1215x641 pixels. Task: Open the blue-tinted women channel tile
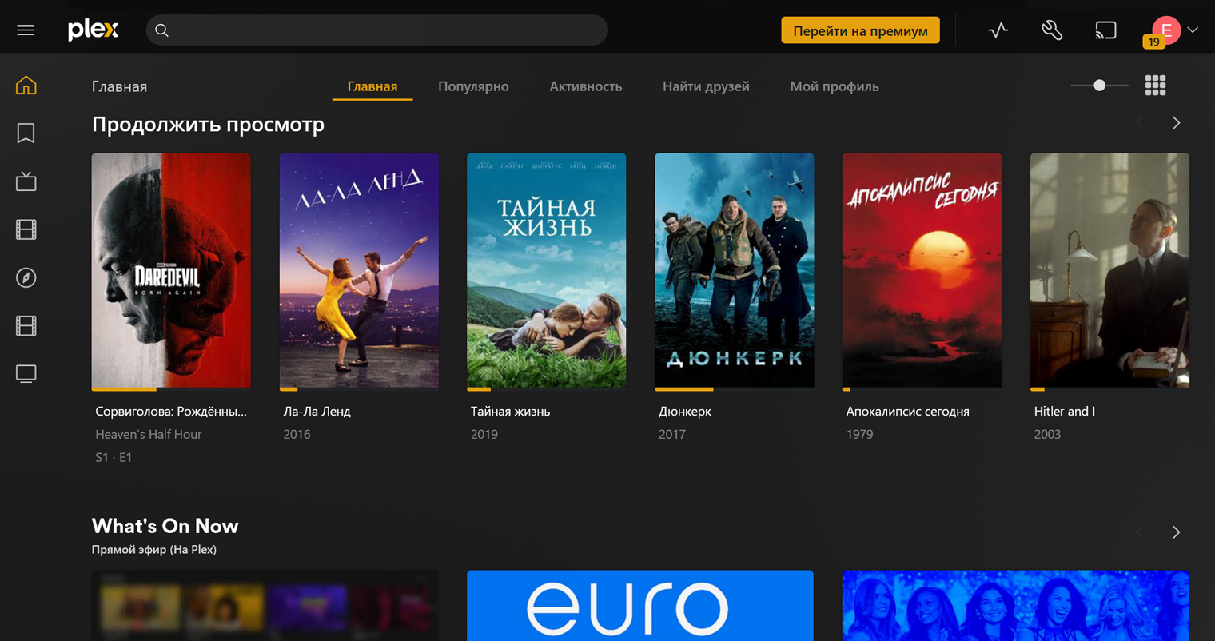(x=1015, y=606)
